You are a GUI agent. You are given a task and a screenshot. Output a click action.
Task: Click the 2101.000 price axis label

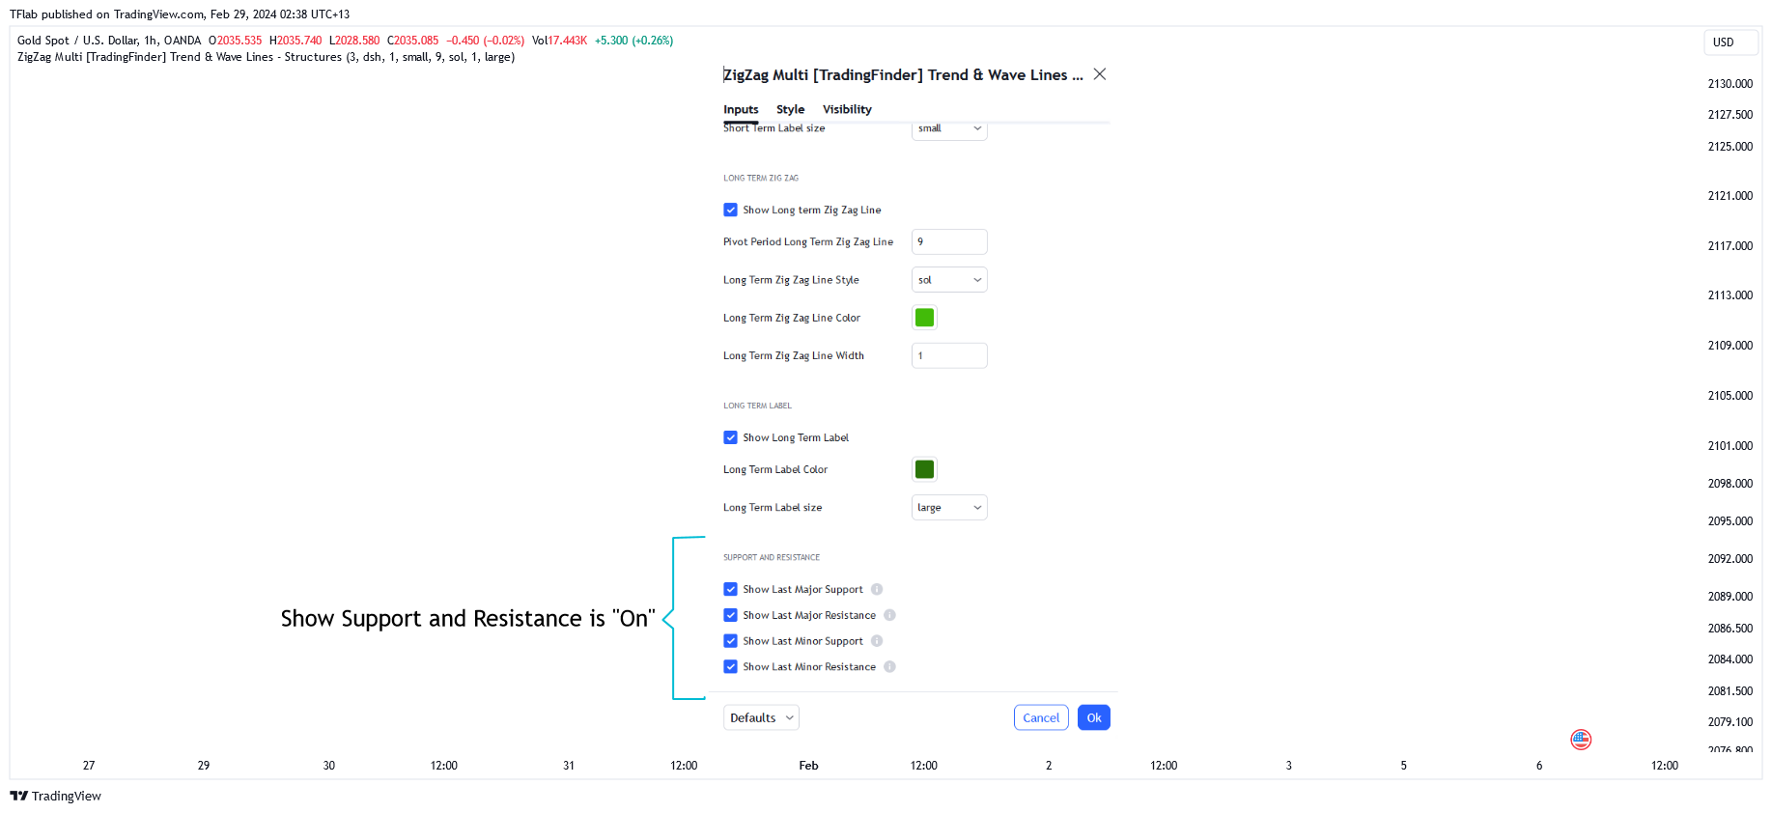click(x=1730, y=446)
